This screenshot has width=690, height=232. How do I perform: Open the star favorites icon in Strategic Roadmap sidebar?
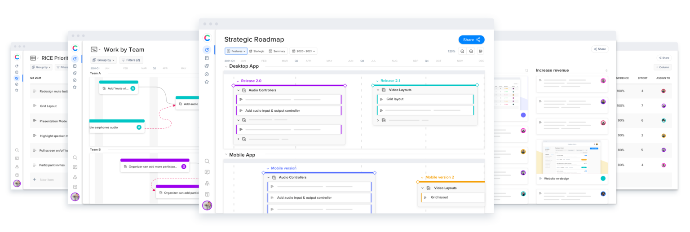point(207,82)
